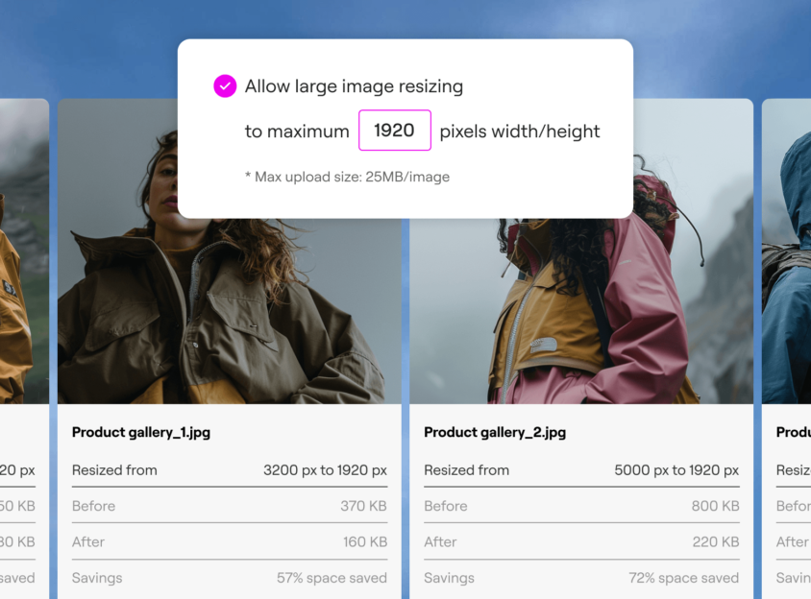Click the Product gallery_1.jpg file name
811x599 pixels.
[141, 432]
